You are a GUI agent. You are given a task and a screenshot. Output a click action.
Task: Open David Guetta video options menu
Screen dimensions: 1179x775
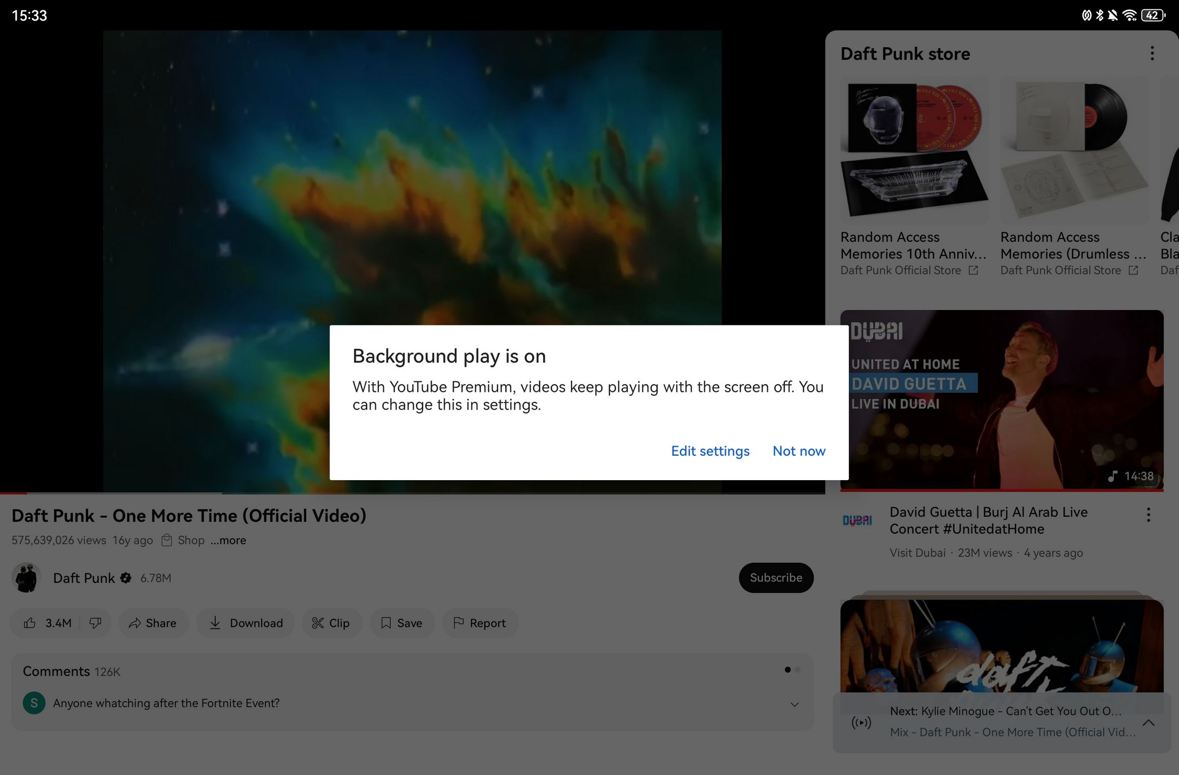point(1148,514)
